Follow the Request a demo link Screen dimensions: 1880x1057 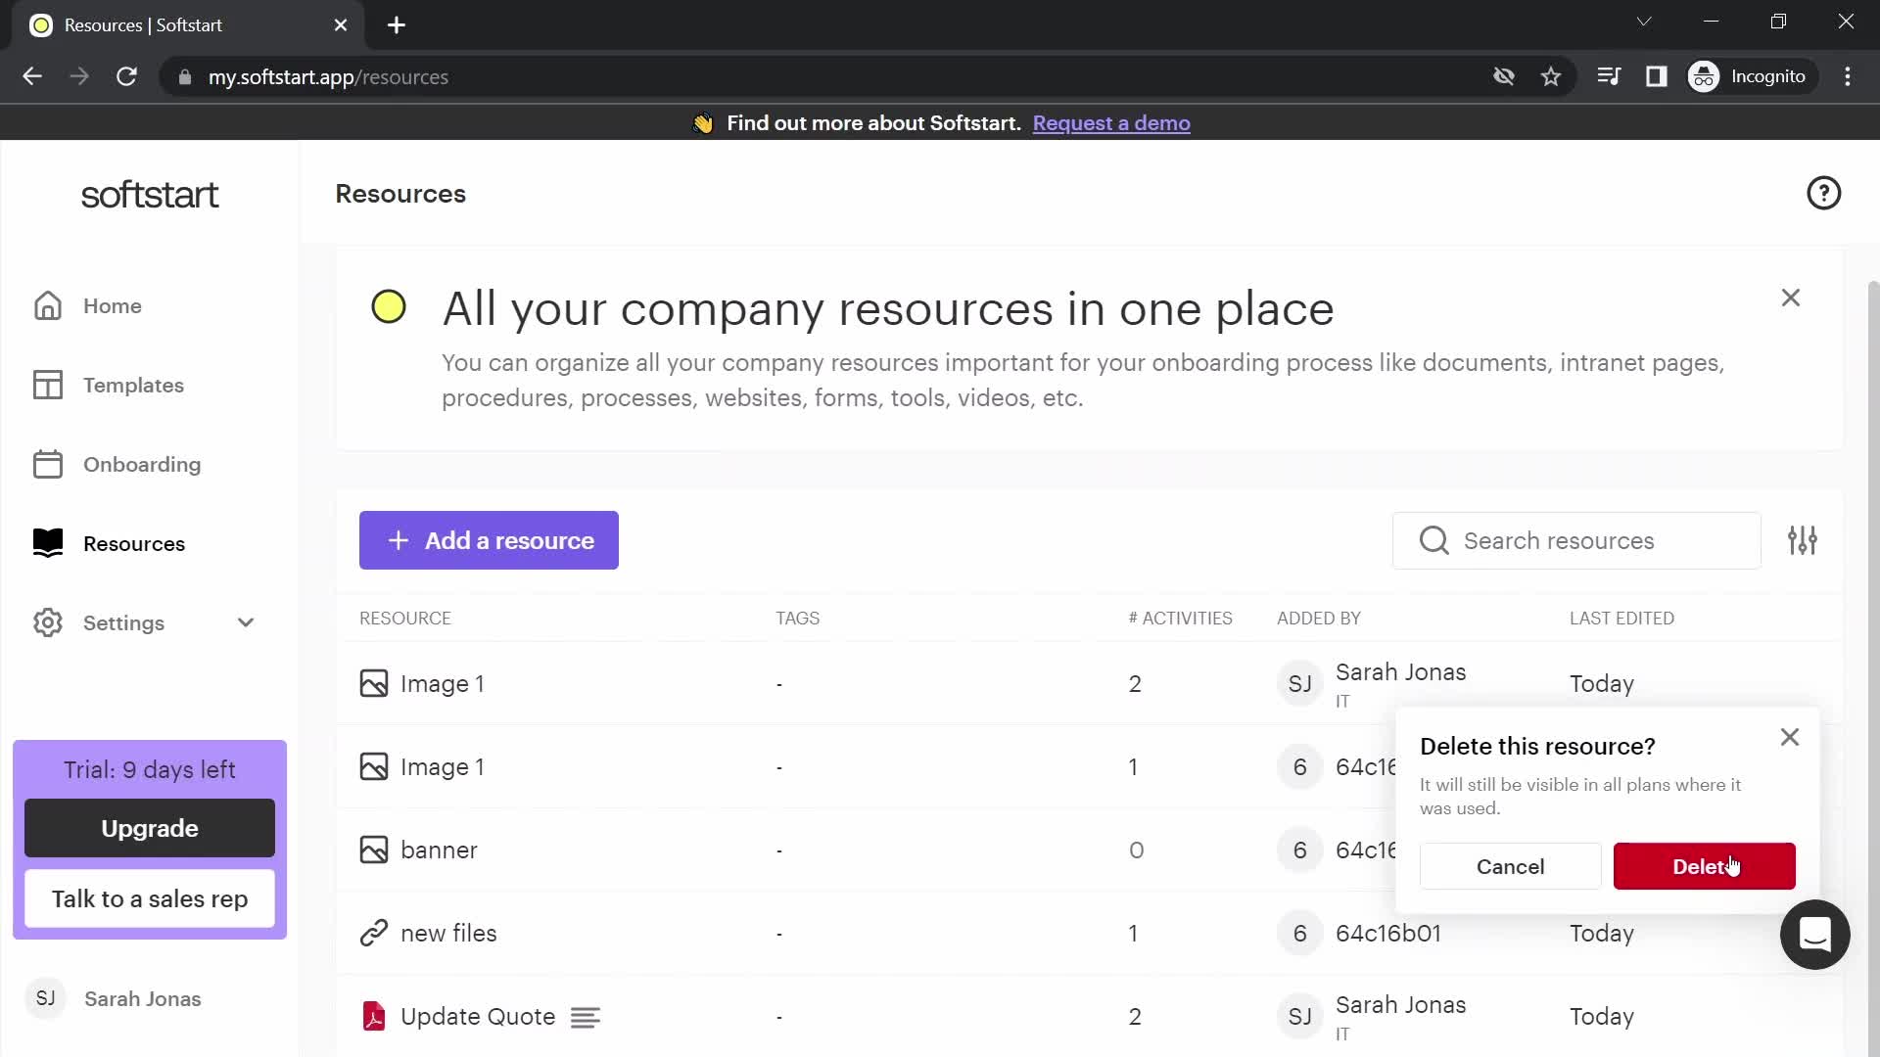[x=1111, y=123]
